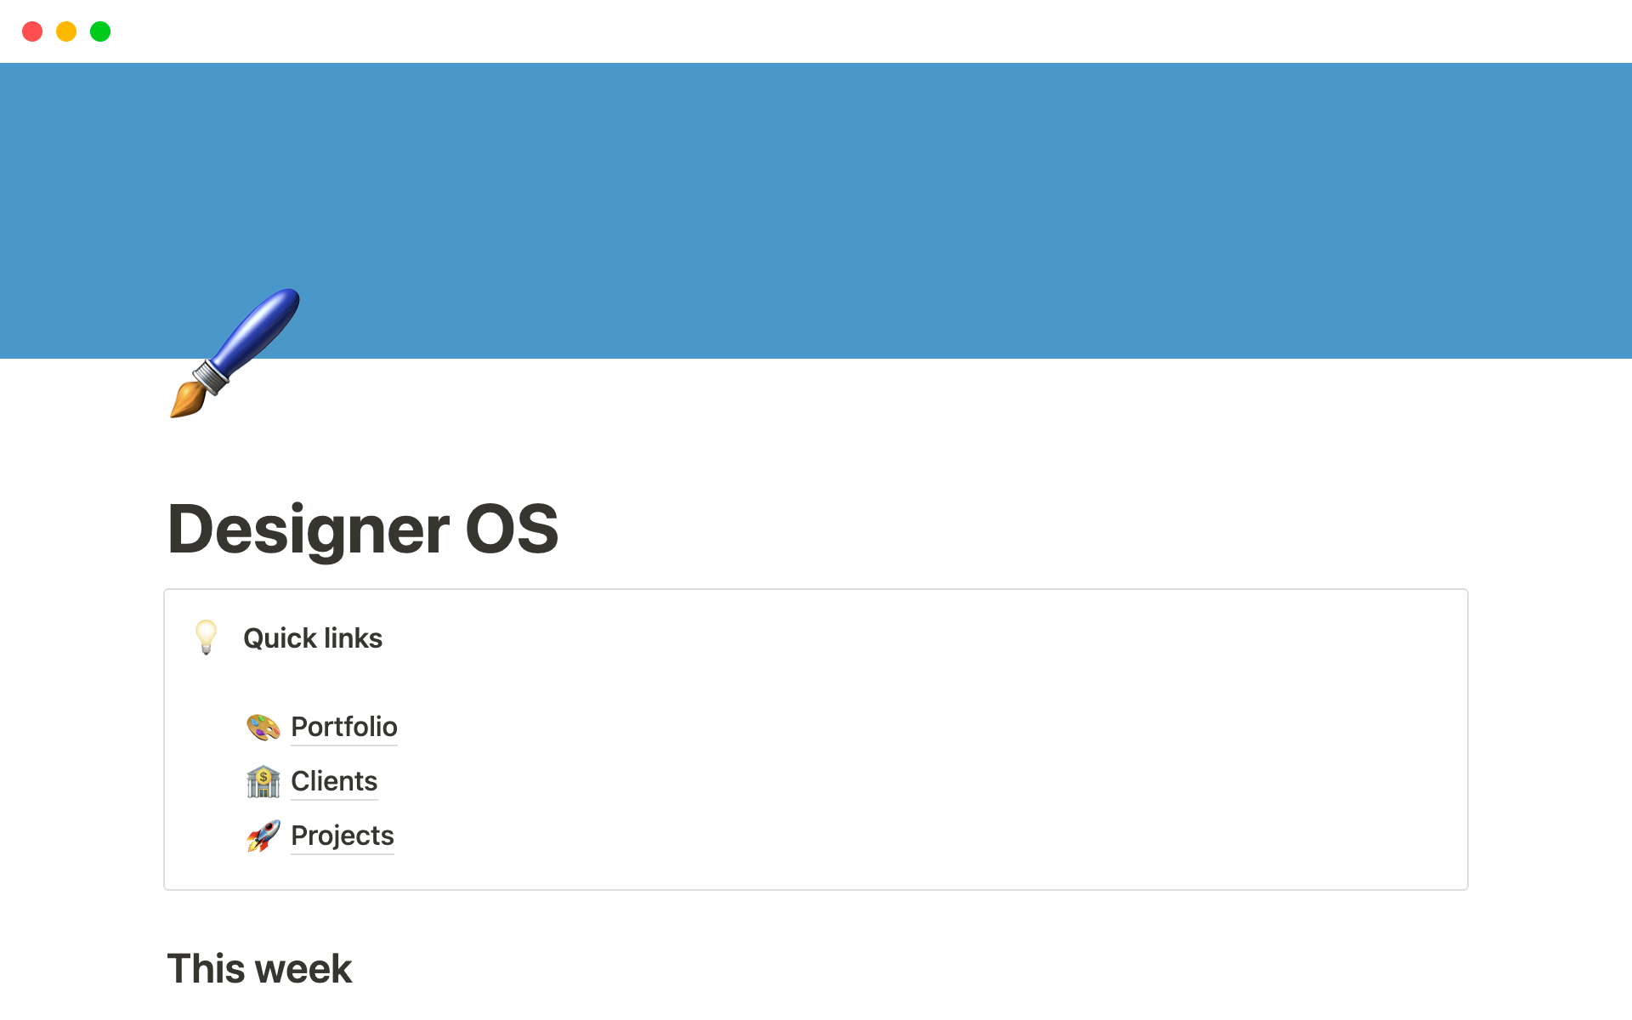Screen dimensions: 1632x1020
Task: Open the Portfolio page link
Action: pyautogui.click(x=343, y=727)
